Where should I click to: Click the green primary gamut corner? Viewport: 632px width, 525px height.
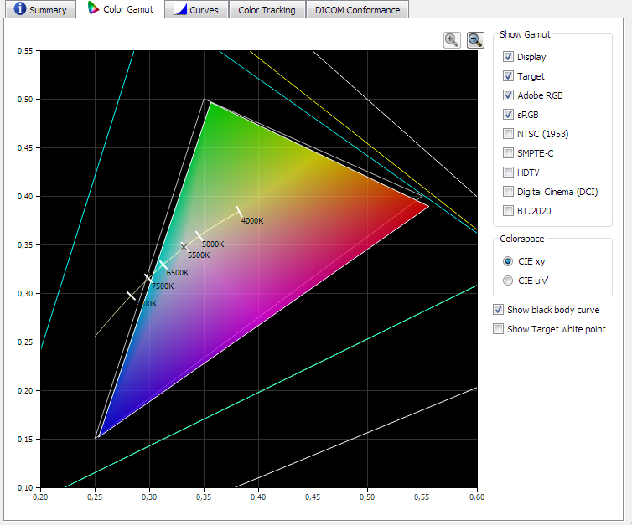point(210,103)
